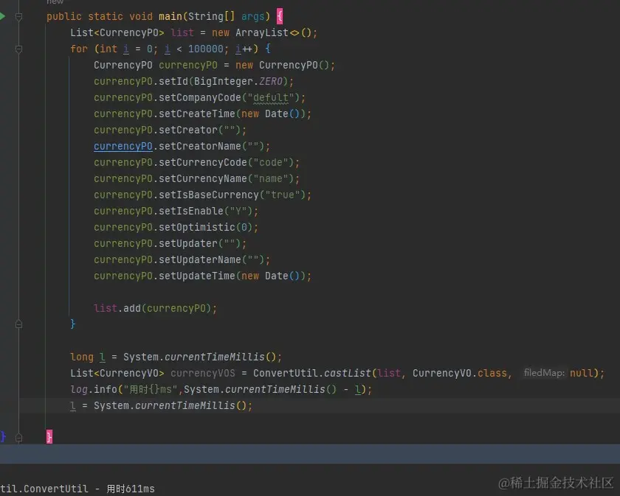Viewport: 620px width, 496px height.
Task: Click the "currencyVOS" variable name
Action: 202,373
